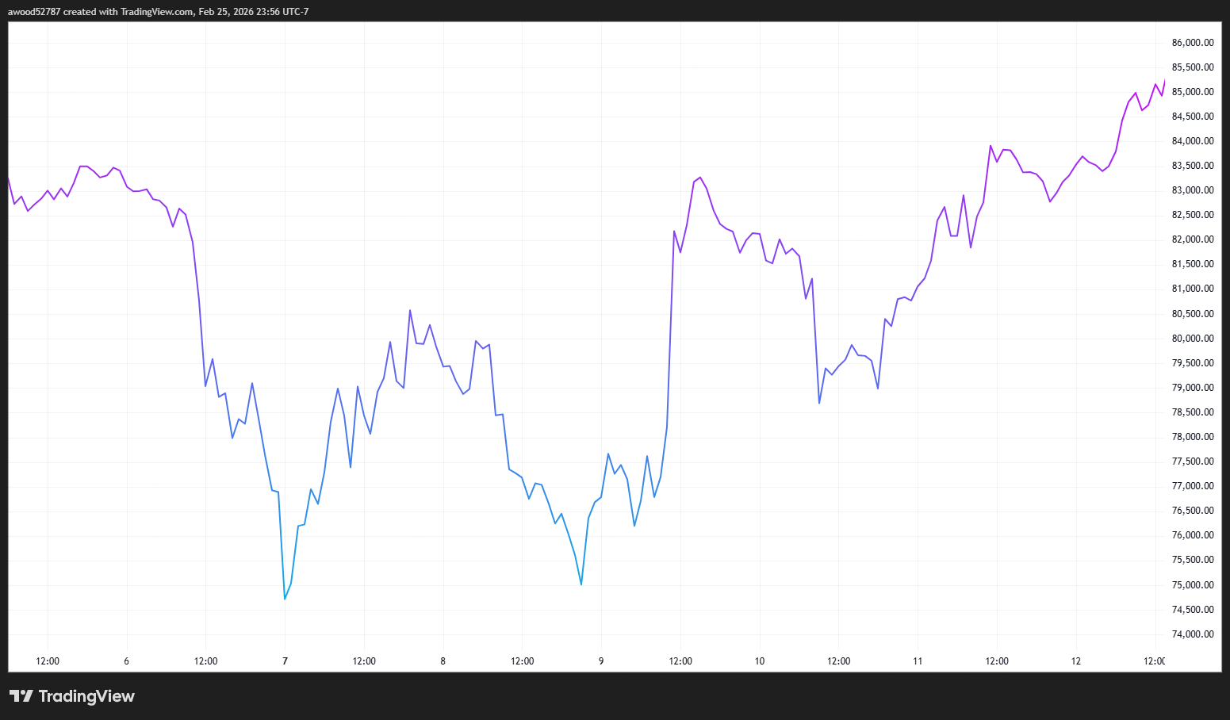Click the "80,000.00" price axis label
Viewport: 1230px width, 720px height.
coord(1192,338)
